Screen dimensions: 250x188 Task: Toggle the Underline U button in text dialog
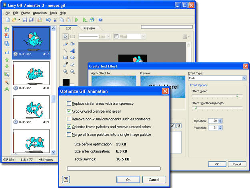tap(178, 126)
